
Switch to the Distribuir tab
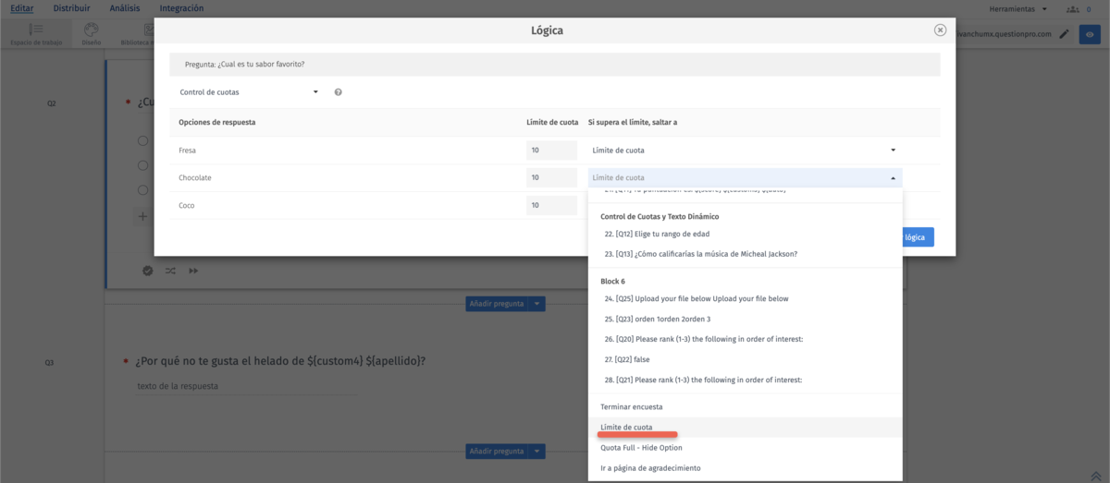pos(71,8)
